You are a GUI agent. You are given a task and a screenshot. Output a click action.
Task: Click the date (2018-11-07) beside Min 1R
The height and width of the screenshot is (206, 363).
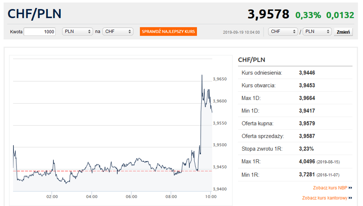[328, 175]
